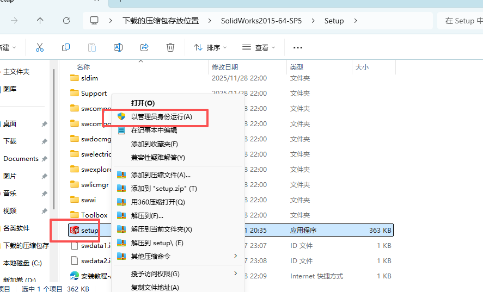
Task: Expand chevron after 下载的压缩包存放位置 in address bar
Action: click(x=210, y=21)
